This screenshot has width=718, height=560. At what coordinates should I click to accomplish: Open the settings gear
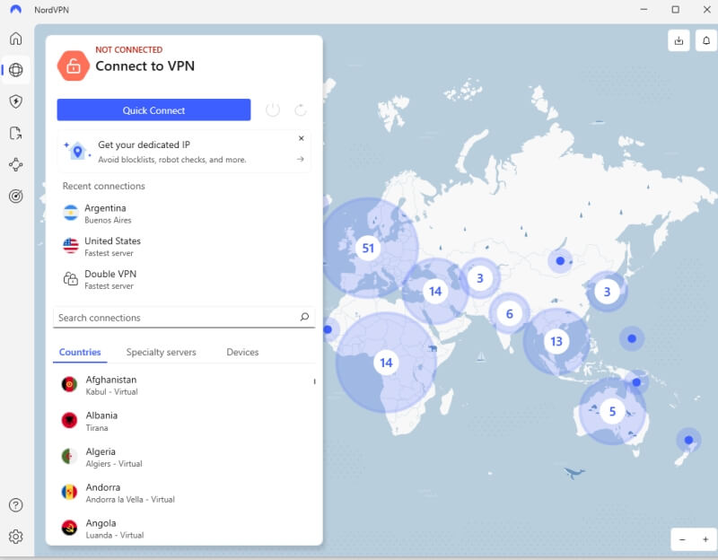click(x=16, y=537)
